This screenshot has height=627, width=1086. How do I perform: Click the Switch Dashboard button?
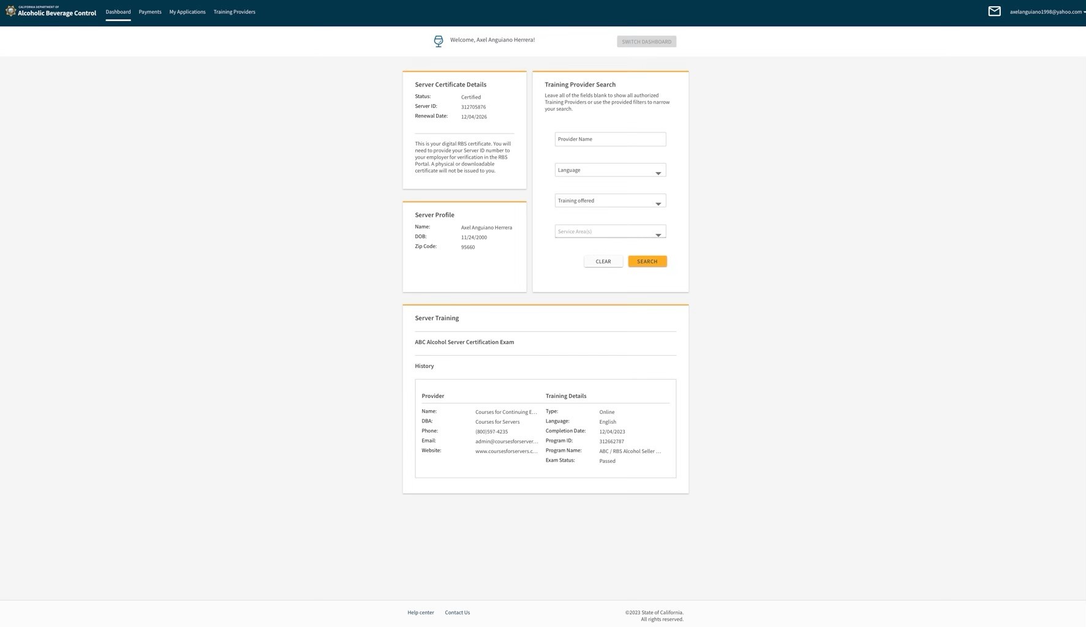646,42
